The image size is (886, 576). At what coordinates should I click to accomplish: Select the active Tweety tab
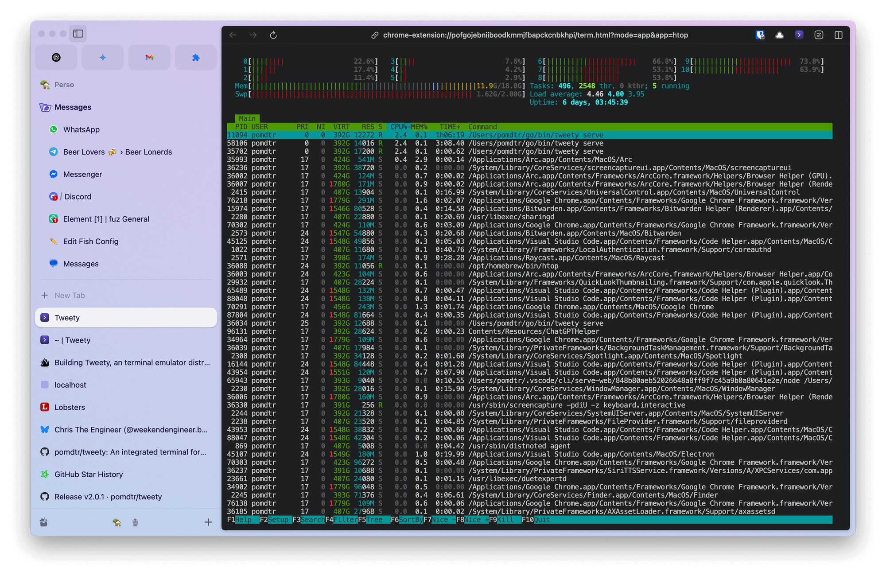126,318
